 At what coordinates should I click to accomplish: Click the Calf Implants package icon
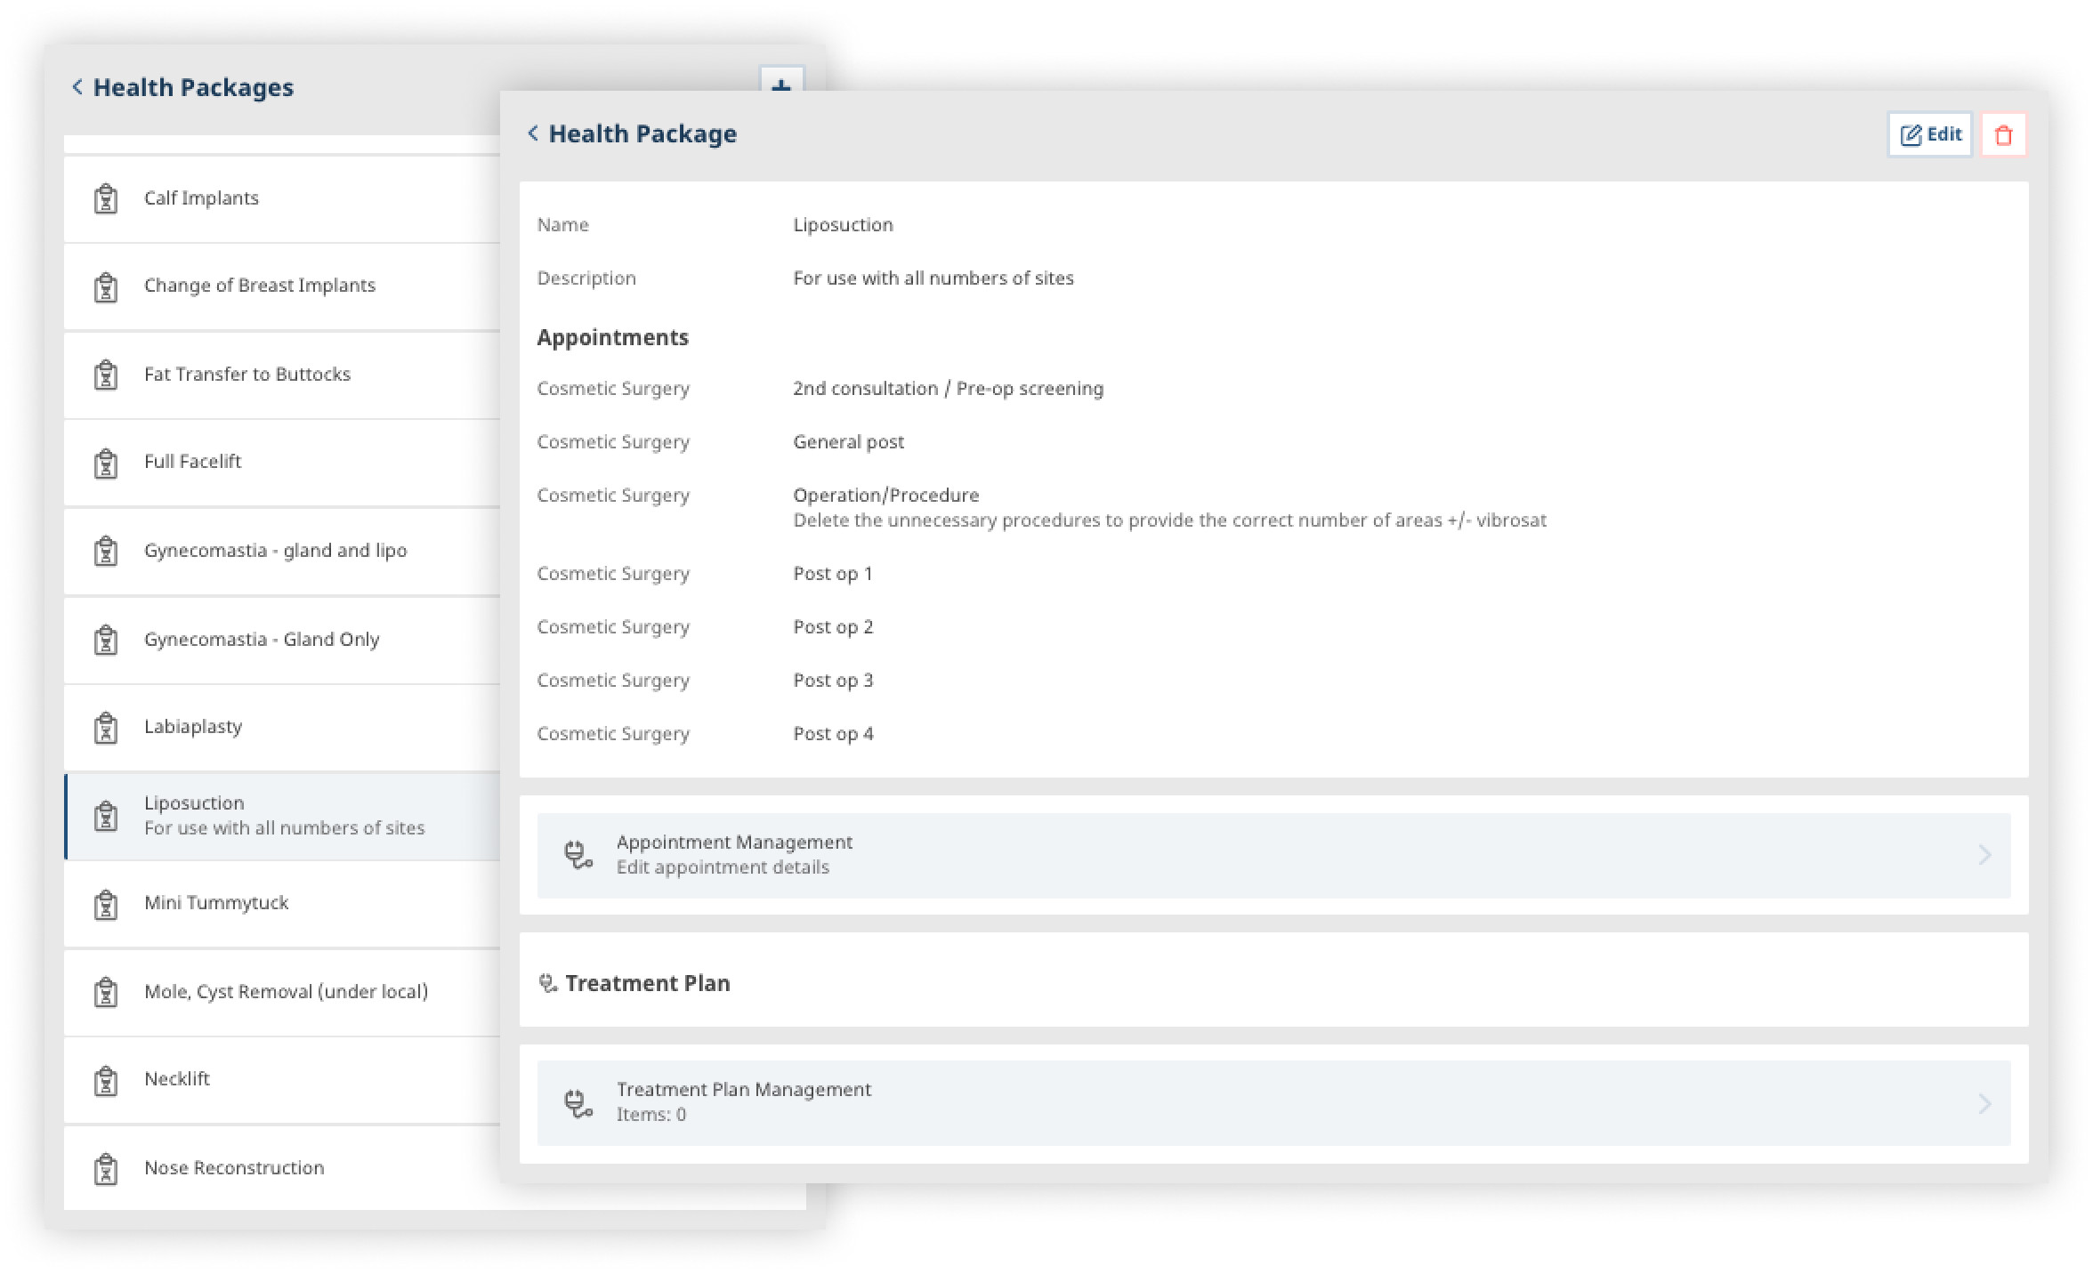[106, 196]
